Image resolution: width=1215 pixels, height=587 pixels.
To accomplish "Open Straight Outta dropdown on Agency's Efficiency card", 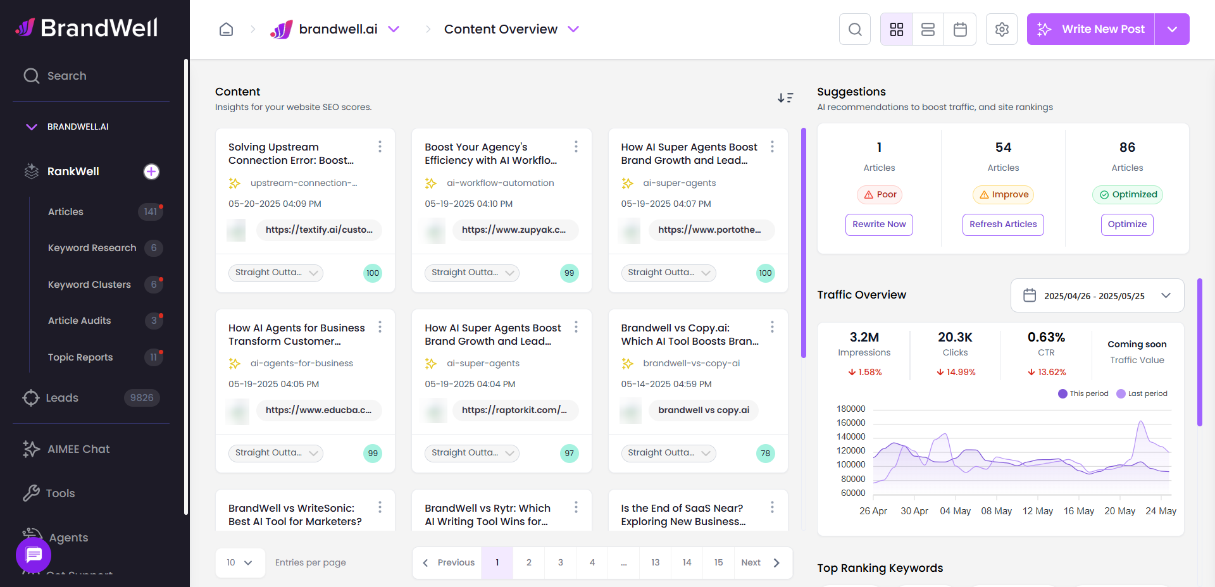I will (472, 273).
